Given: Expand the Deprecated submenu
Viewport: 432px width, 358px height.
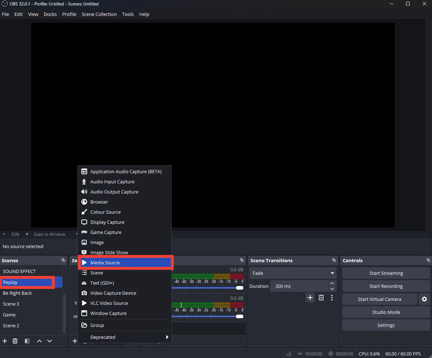Looking at the screenshot, I should (x=124, y=337).
